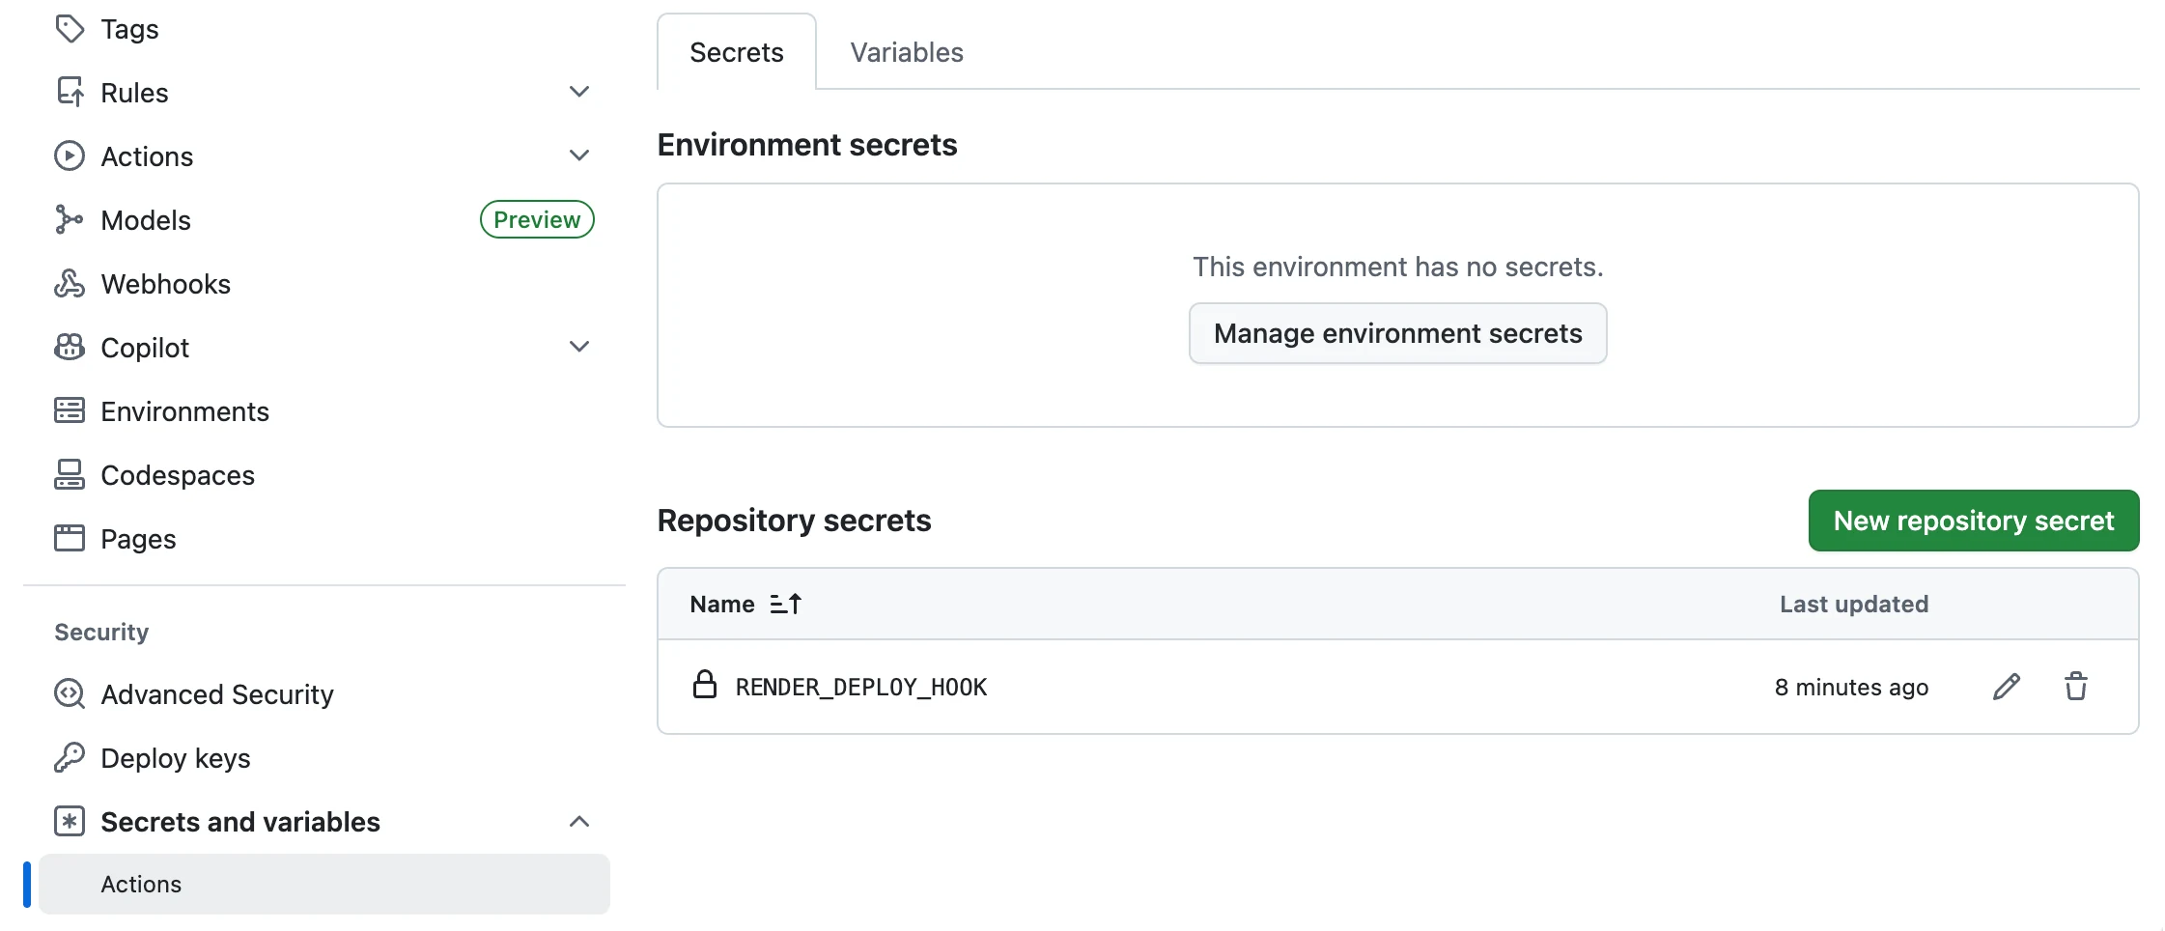Open the Actions sub-item under Secrets and variables
2165x931 pixels.
click(324, 884)
